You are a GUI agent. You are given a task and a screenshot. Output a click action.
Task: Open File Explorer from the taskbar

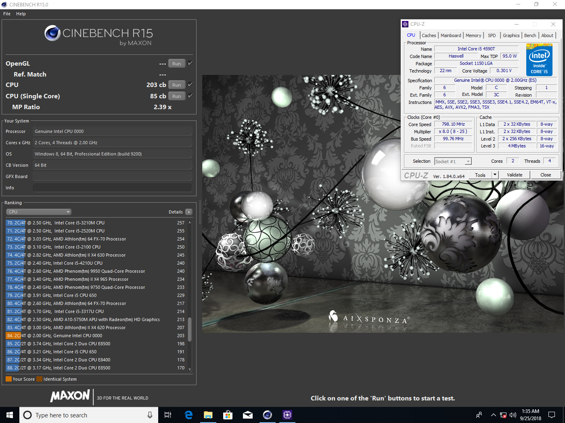(x=208, y=415)
